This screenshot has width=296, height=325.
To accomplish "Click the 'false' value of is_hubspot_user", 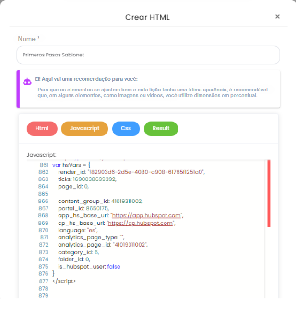I will (x=114, y=267).
